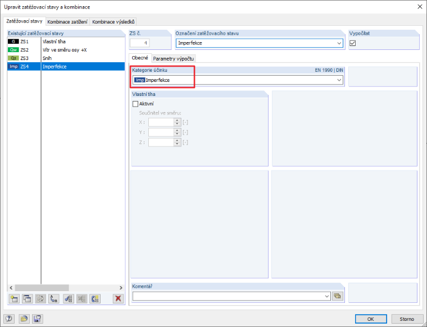Click the load case list horizontal scrollbar thumb
Screen dimensions: 427x327
tap(42, 288)
